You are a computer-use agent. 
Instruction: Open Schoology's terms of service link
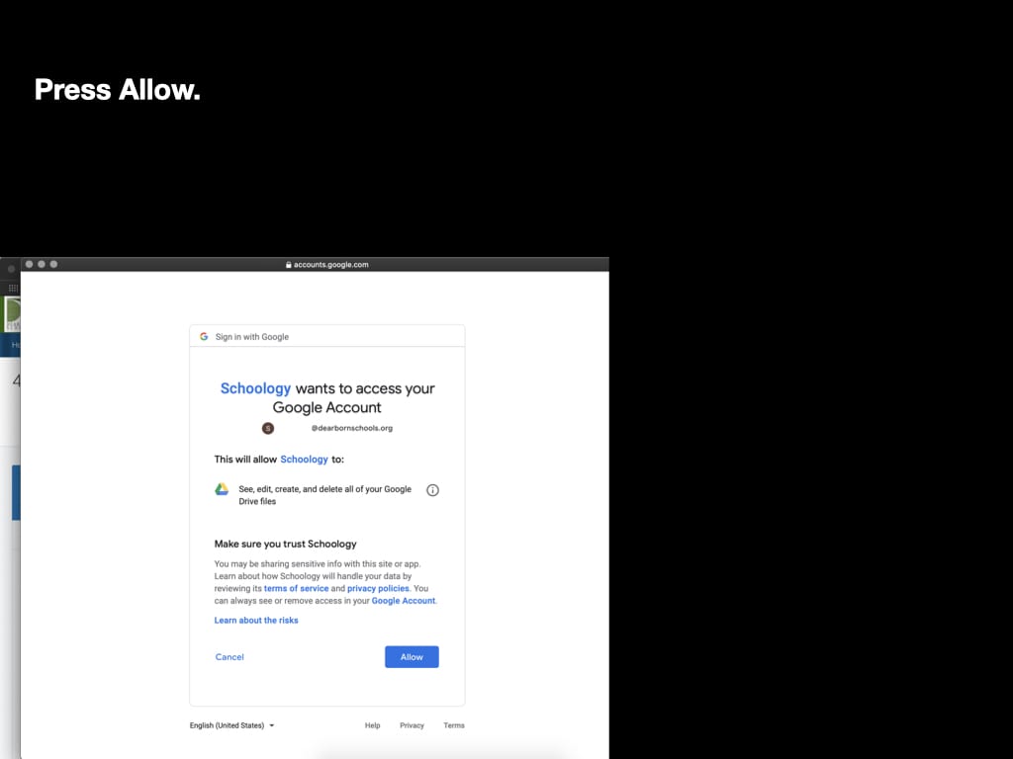[x=296, y=588]
